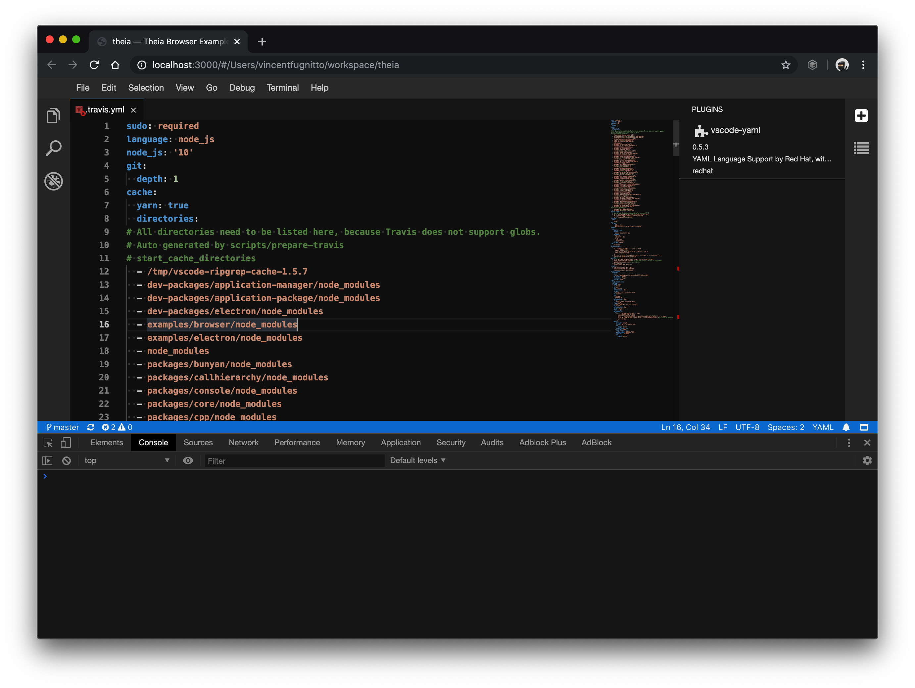Open the Terminal menu
The width and height of the screenshot is (915, 688).
pyautogui.click(x=282, y=88)
